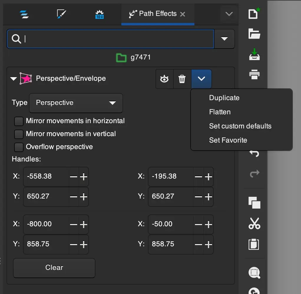Image resolution: width=301 pixels, height=294 pixels.
Task: Check the Overflow perspective option
Action: pos(19,147)
